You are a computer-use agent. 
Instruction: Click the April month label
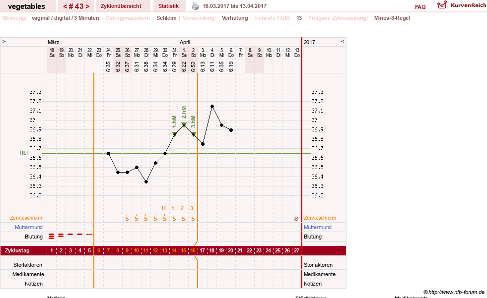pyautogui.click(x=185, y=42)
